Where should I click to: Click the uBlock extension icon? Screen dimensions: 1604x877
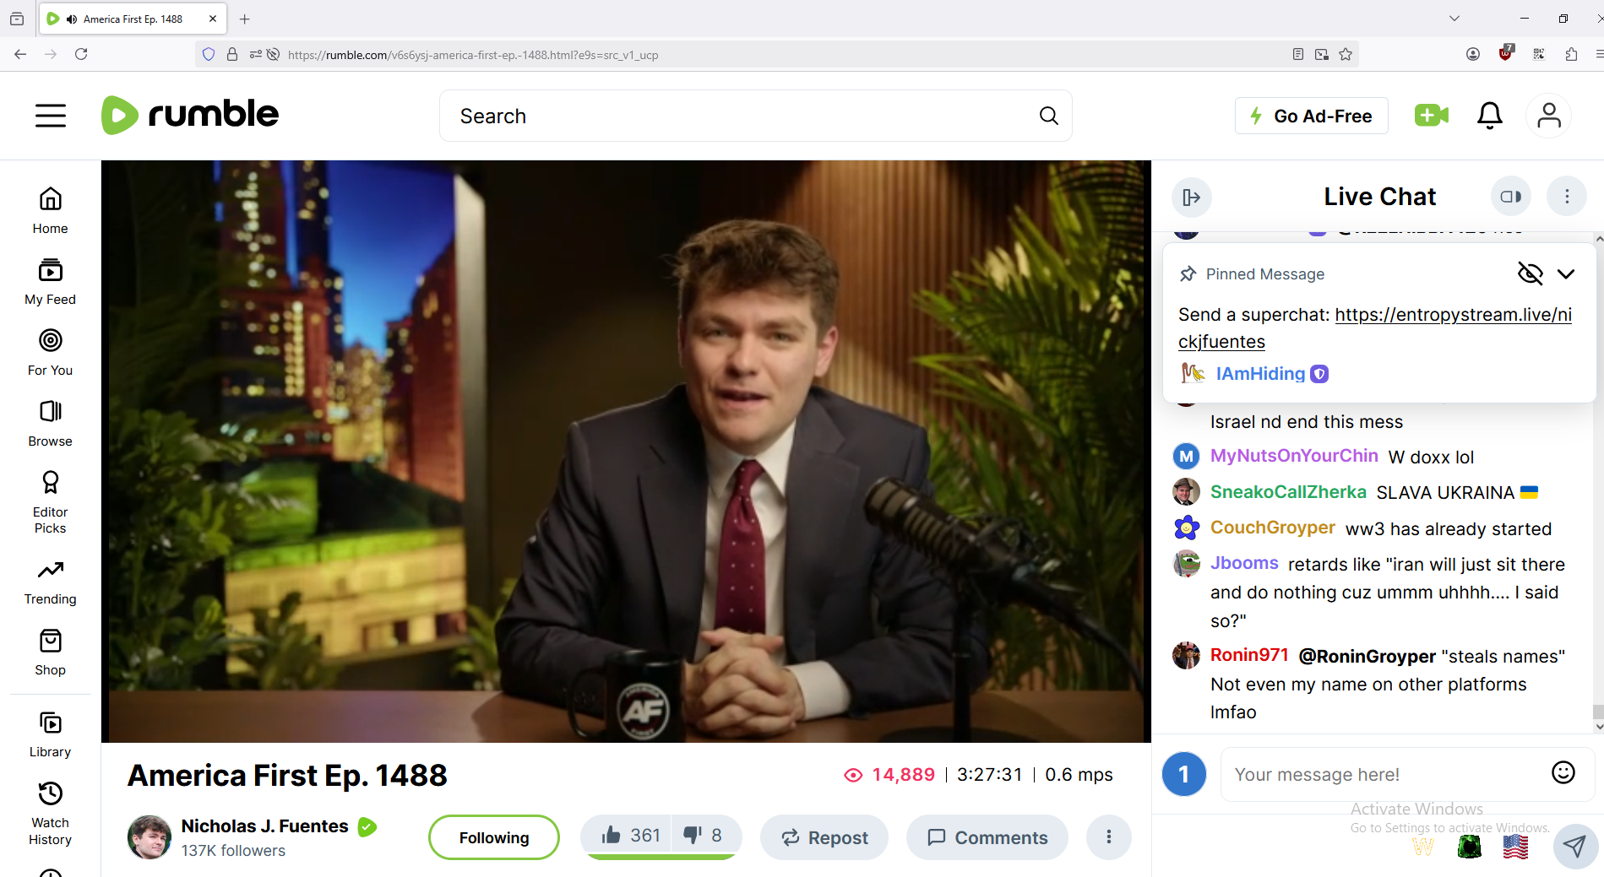tap(1505, 53)
